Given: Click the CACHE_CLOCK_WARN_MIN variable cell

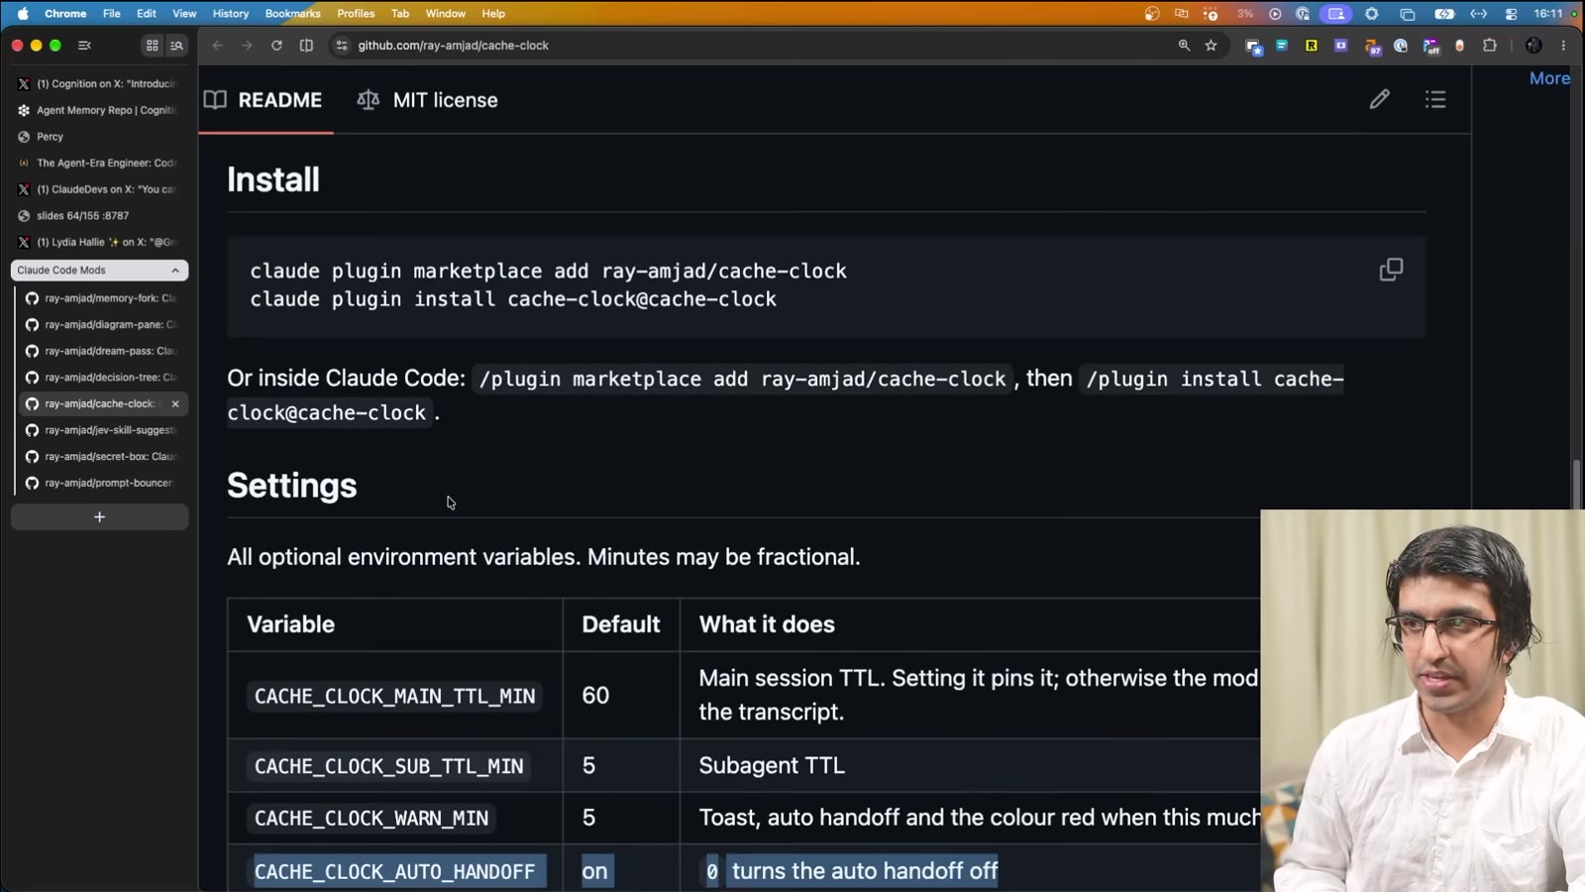Looking at the screenshot, I should pyautogui.click(x=395, y=819).
